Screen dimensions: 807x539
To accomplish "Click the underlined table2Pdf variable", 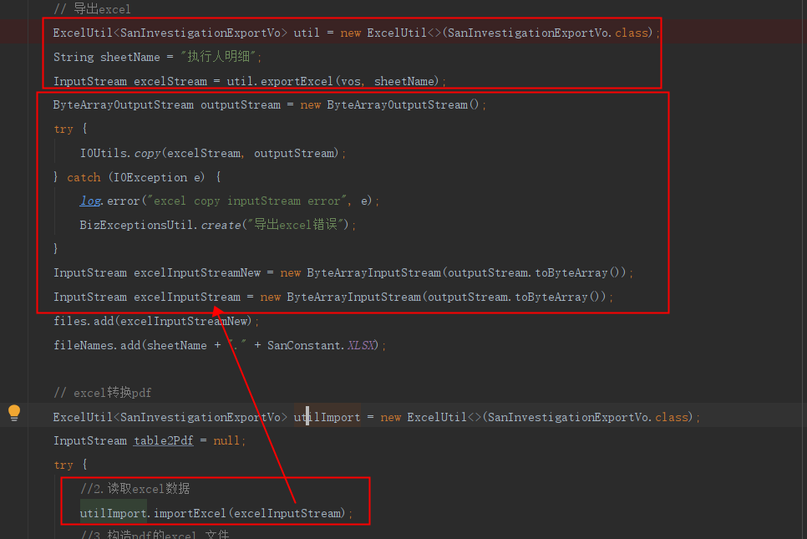I will tap(162, 440).
